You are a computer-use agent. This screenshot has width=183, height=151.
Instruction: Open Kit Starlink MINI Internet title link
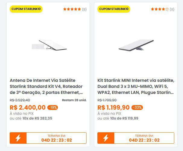(x=136, y=86)
